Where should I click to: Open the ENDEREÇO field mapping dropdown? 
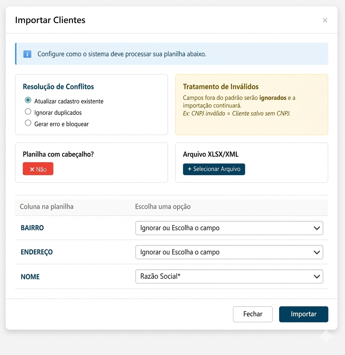click(229, 252)
